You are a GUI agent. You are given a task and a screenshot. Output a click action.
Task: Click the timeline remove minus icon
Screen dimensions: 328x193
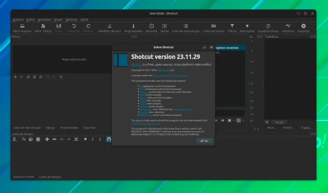[x=54, y=139]
